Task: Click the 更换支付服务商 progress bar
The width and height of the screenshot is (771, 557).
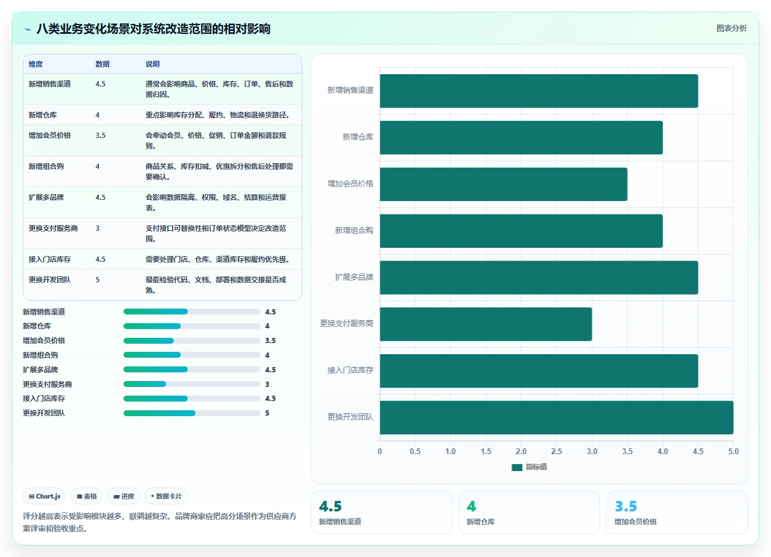Action: [191, 384]
